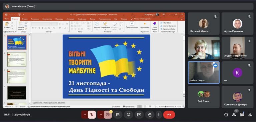This screenshot has height=122, width=256.
Task: Expand the Редактирование editing group
Action: tap(132, 25)
